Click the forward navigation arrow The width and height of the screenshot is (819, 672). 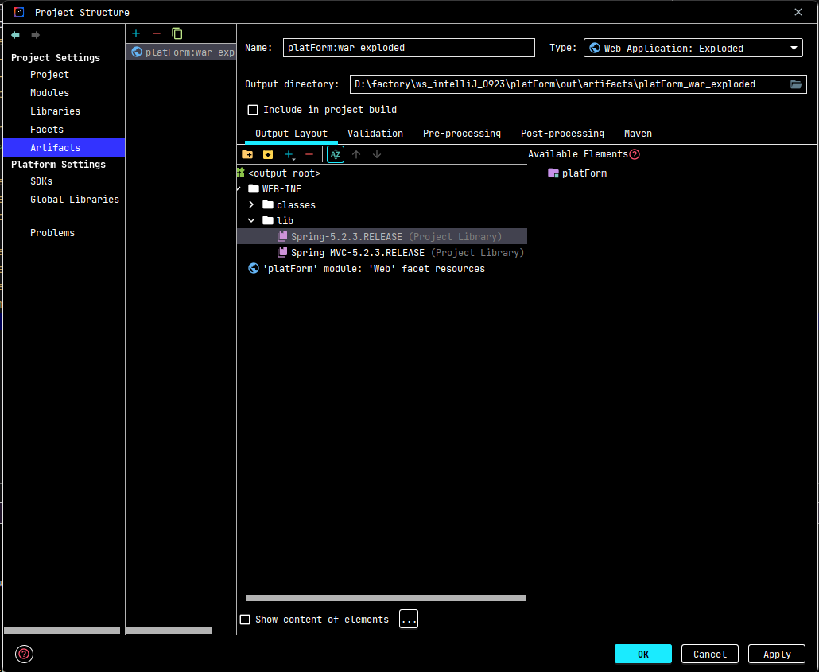click(x=36, y=35)
